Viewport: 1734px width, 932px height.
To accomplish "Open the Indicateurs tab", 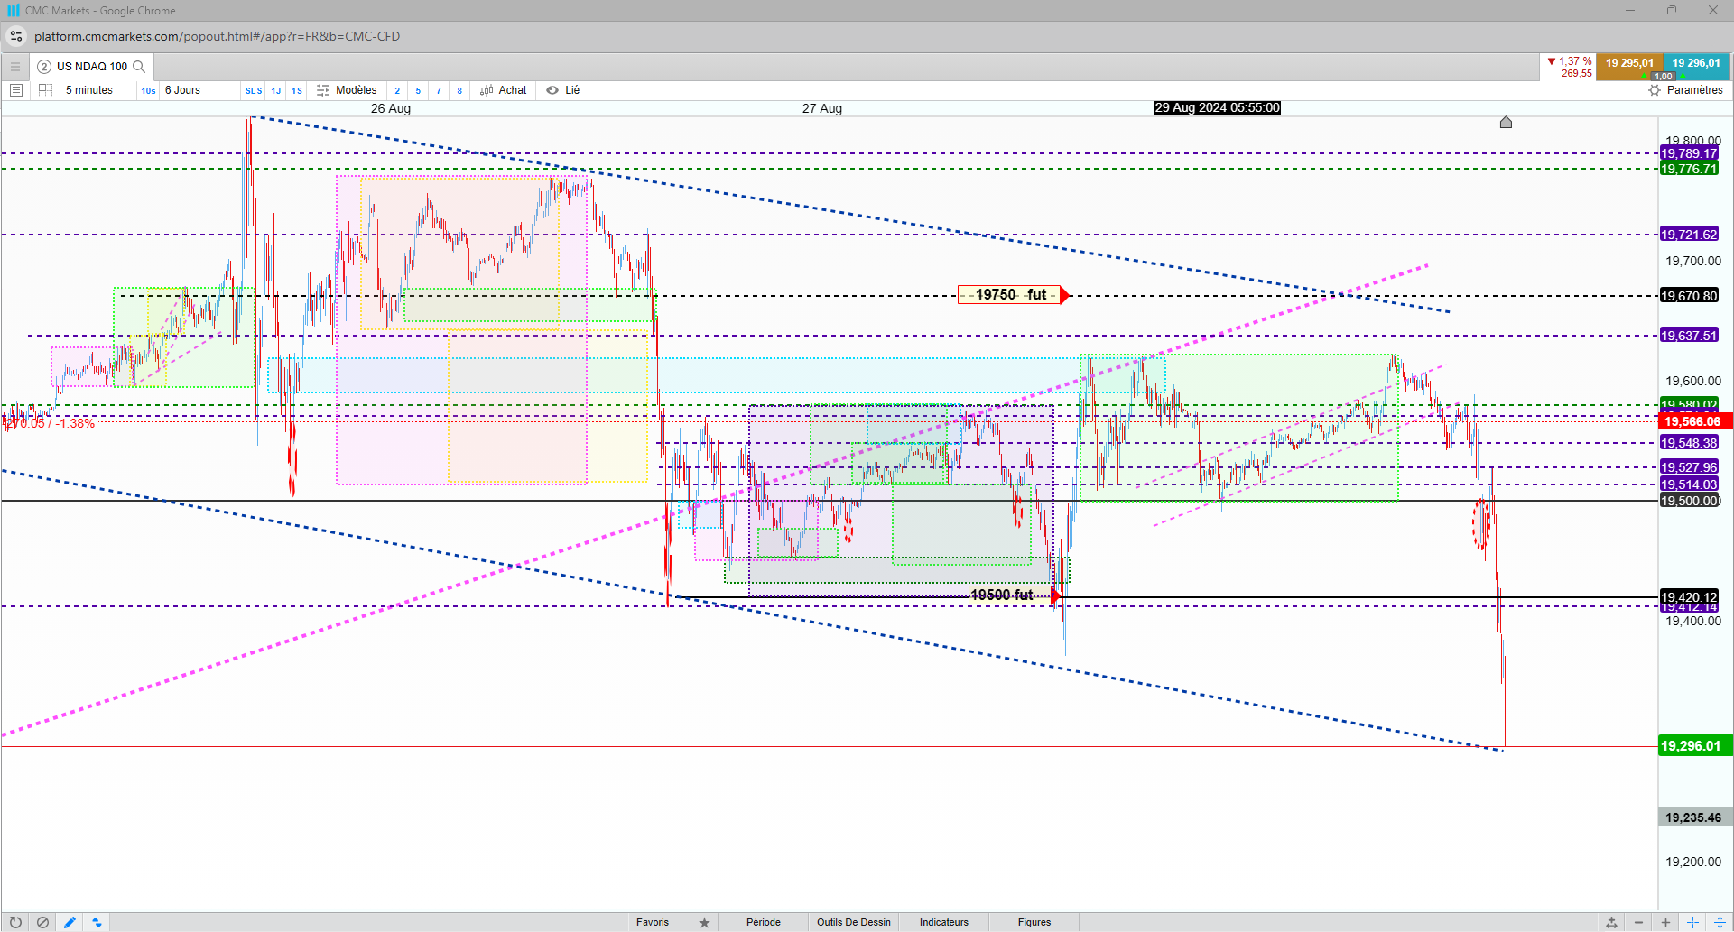I will tap(943, 922).
